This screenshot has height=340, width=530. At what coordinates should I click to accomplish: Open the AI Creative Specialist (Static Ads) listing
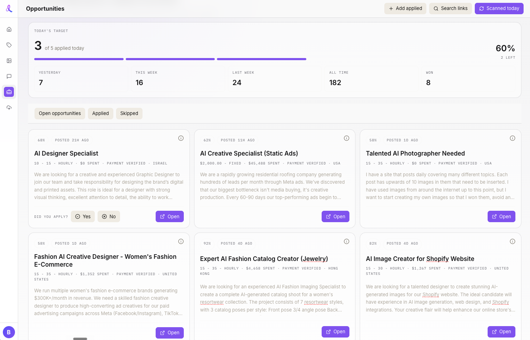(x=336, y=216)
